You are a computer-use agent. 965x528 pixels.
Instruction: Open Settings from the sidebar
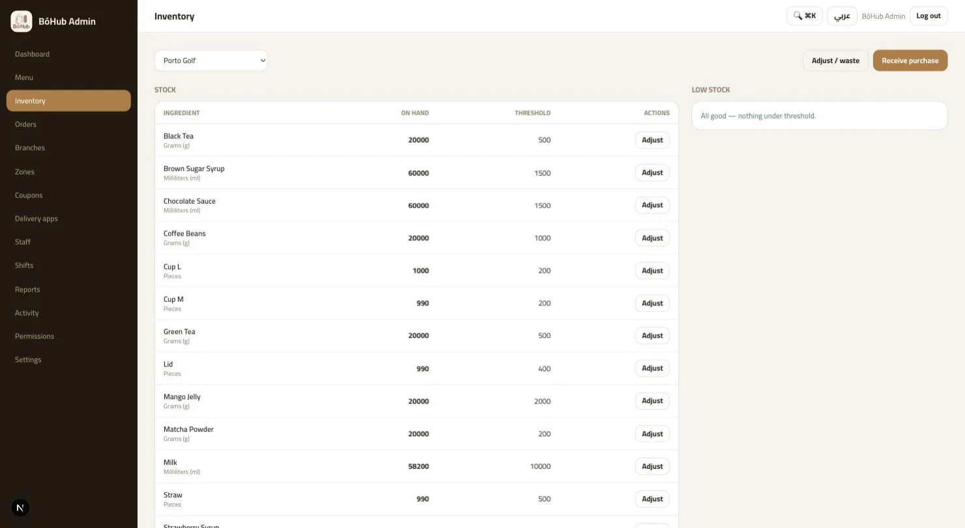(68, 360)
